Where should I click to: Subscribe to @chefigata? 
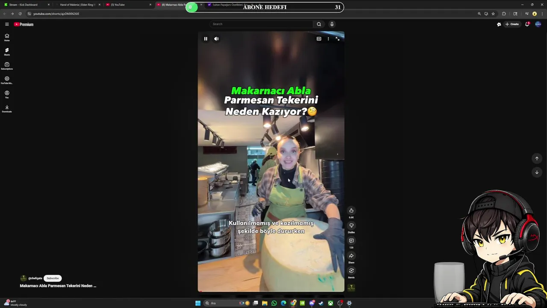[53, 278]
